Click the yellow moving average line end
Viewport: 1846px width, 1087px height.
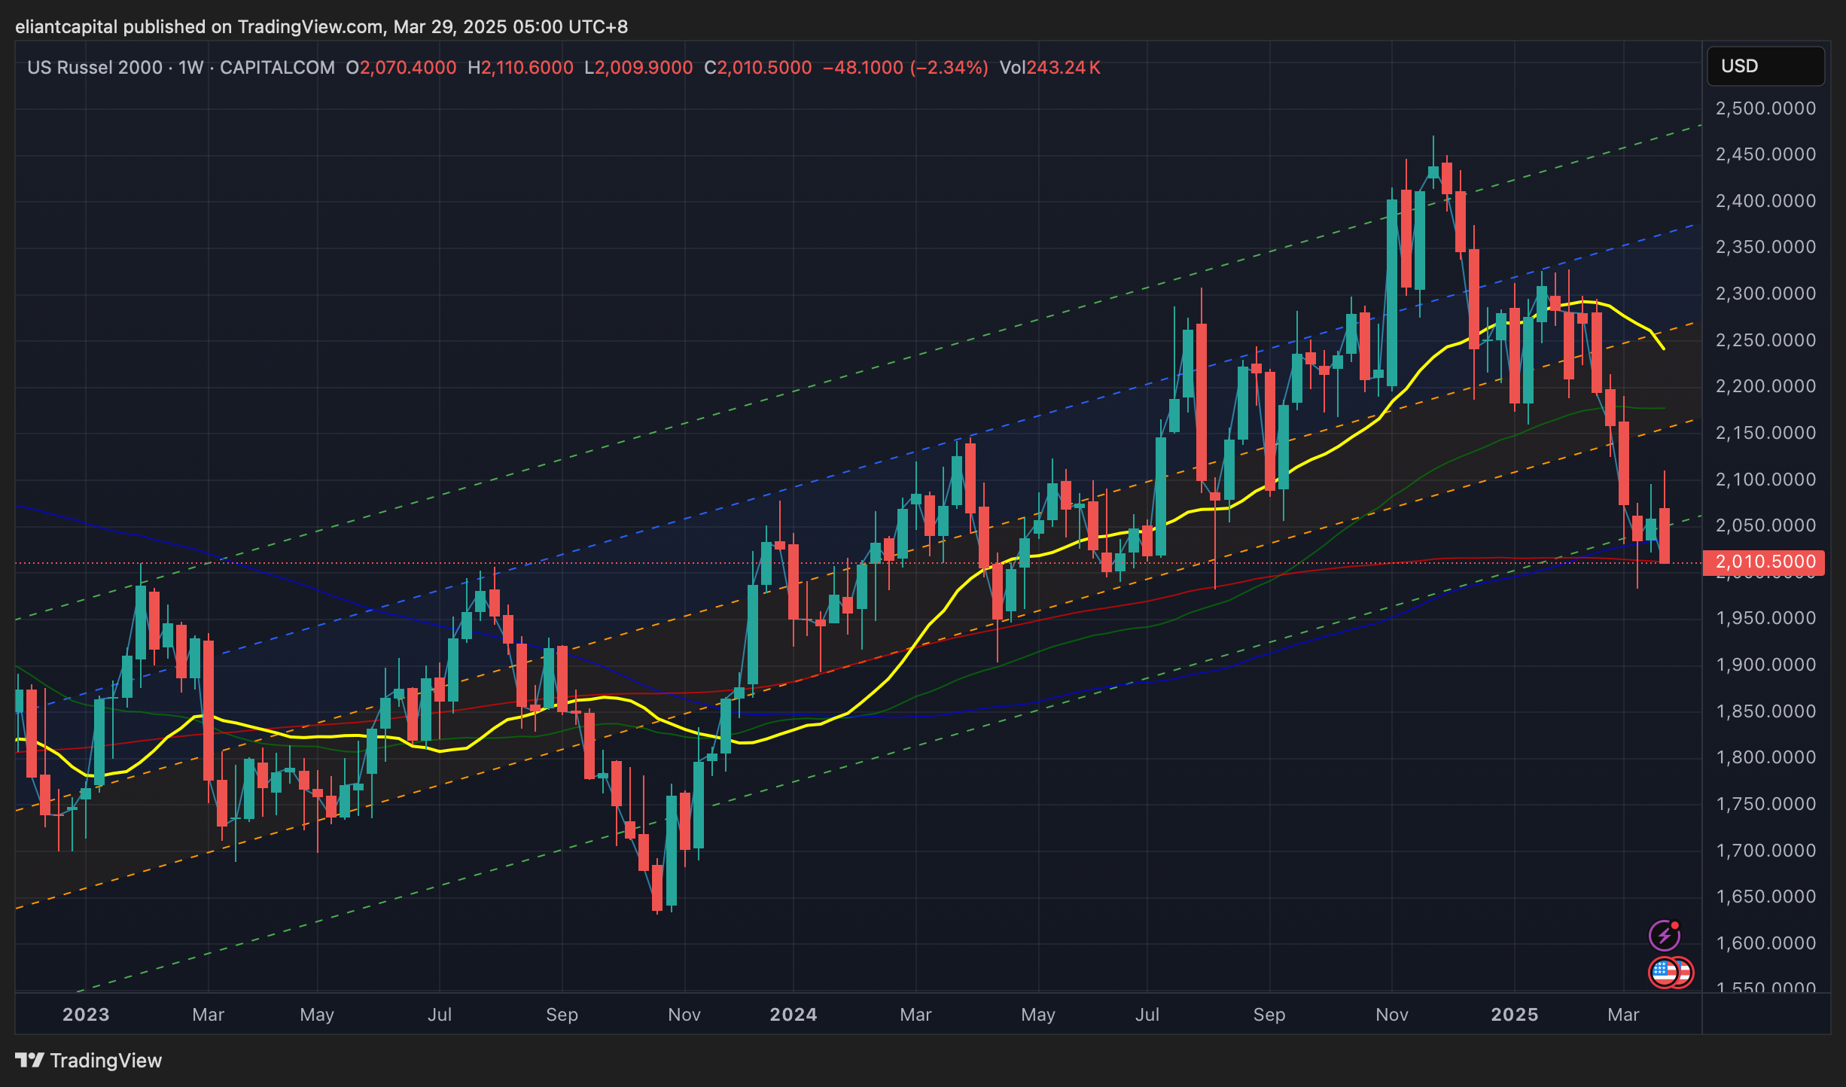[x=1662, y=347]
